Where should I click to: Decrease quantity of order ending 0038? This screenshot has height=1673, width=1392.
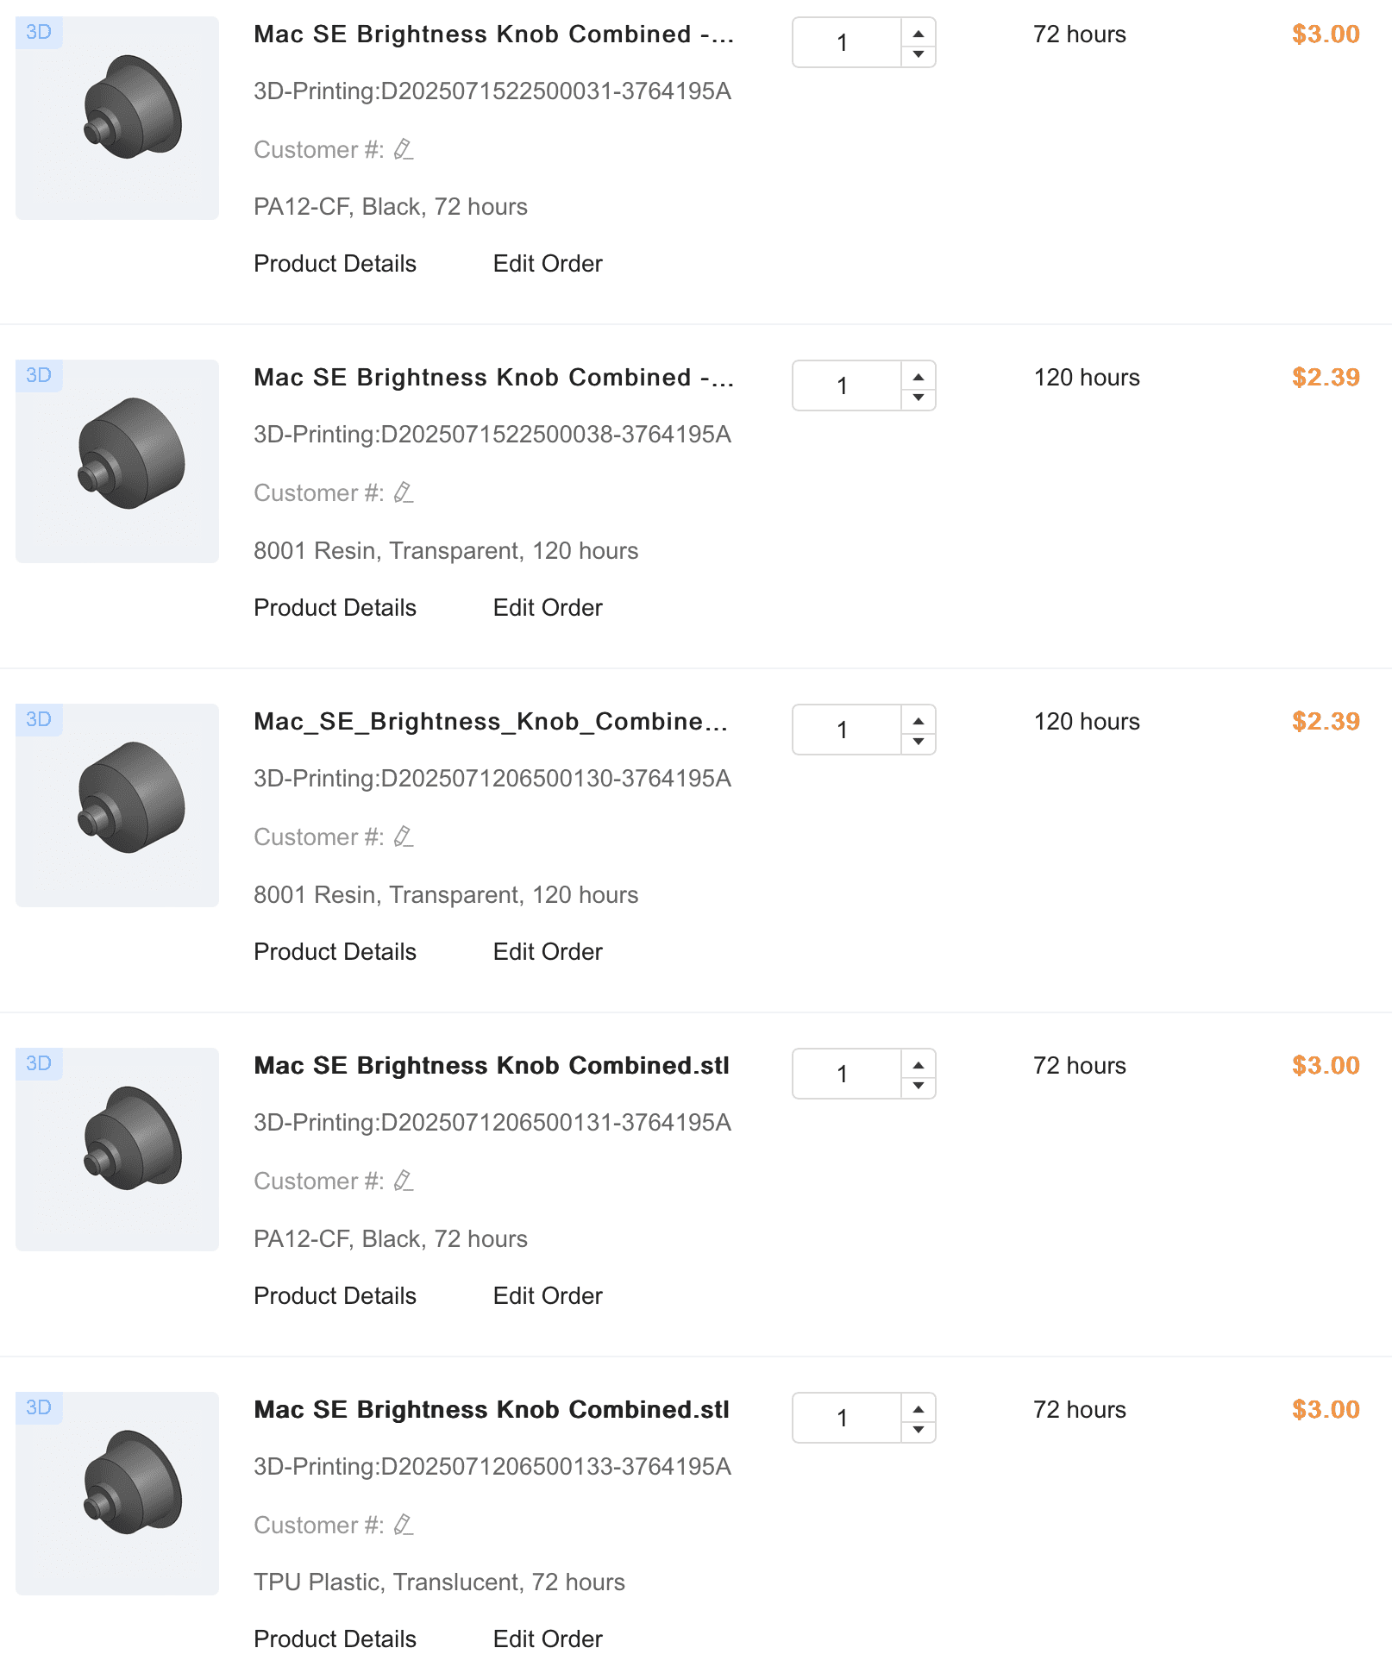(x=919, y=398)
